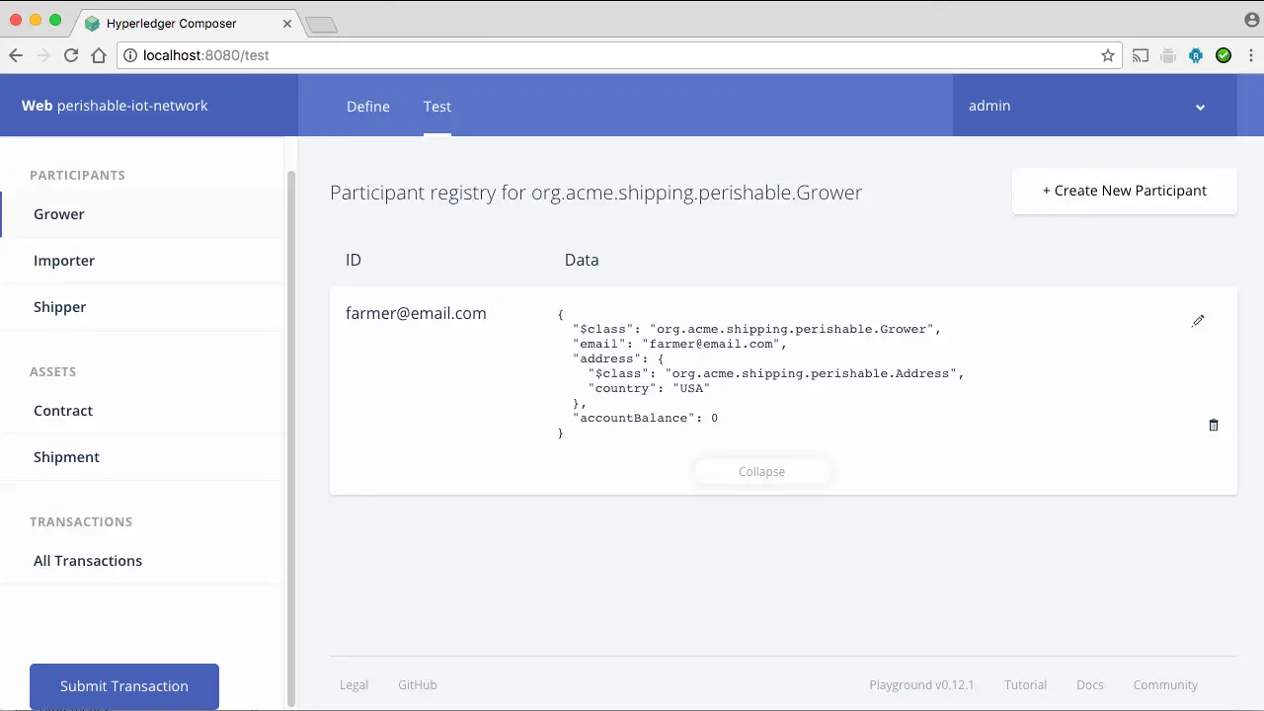
Task: Click the grey Android extension icon
Action: (x=1168, y=55)
